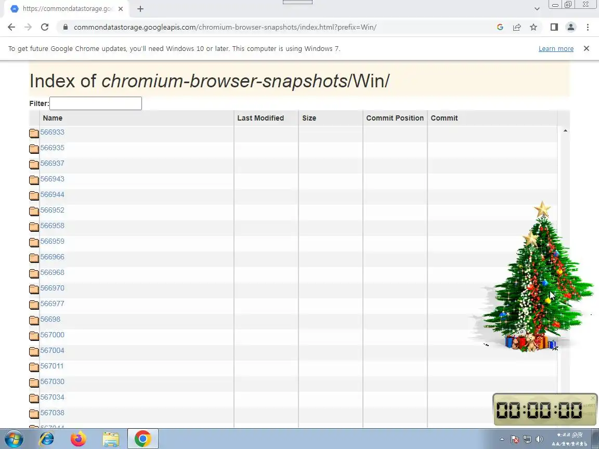Click the folder icon beside 567038
This screenshot has height=449, width=599.
click(34, 414)
